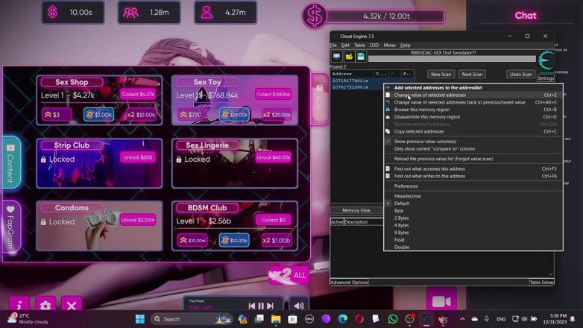Unlock Strip Club for $600
This screenshot has width=583, height=328.
138,158
